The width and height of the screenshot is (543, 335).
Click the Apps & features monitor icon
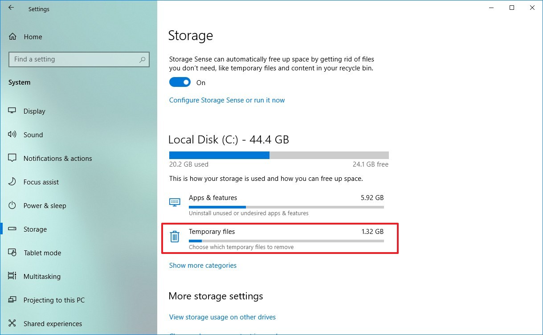(x=175, y=202)
